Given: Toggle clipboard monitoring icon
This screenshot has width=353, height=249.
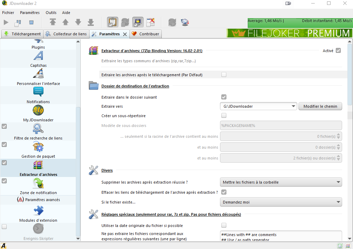Looking at the screenshot, I should click(112, 22).
